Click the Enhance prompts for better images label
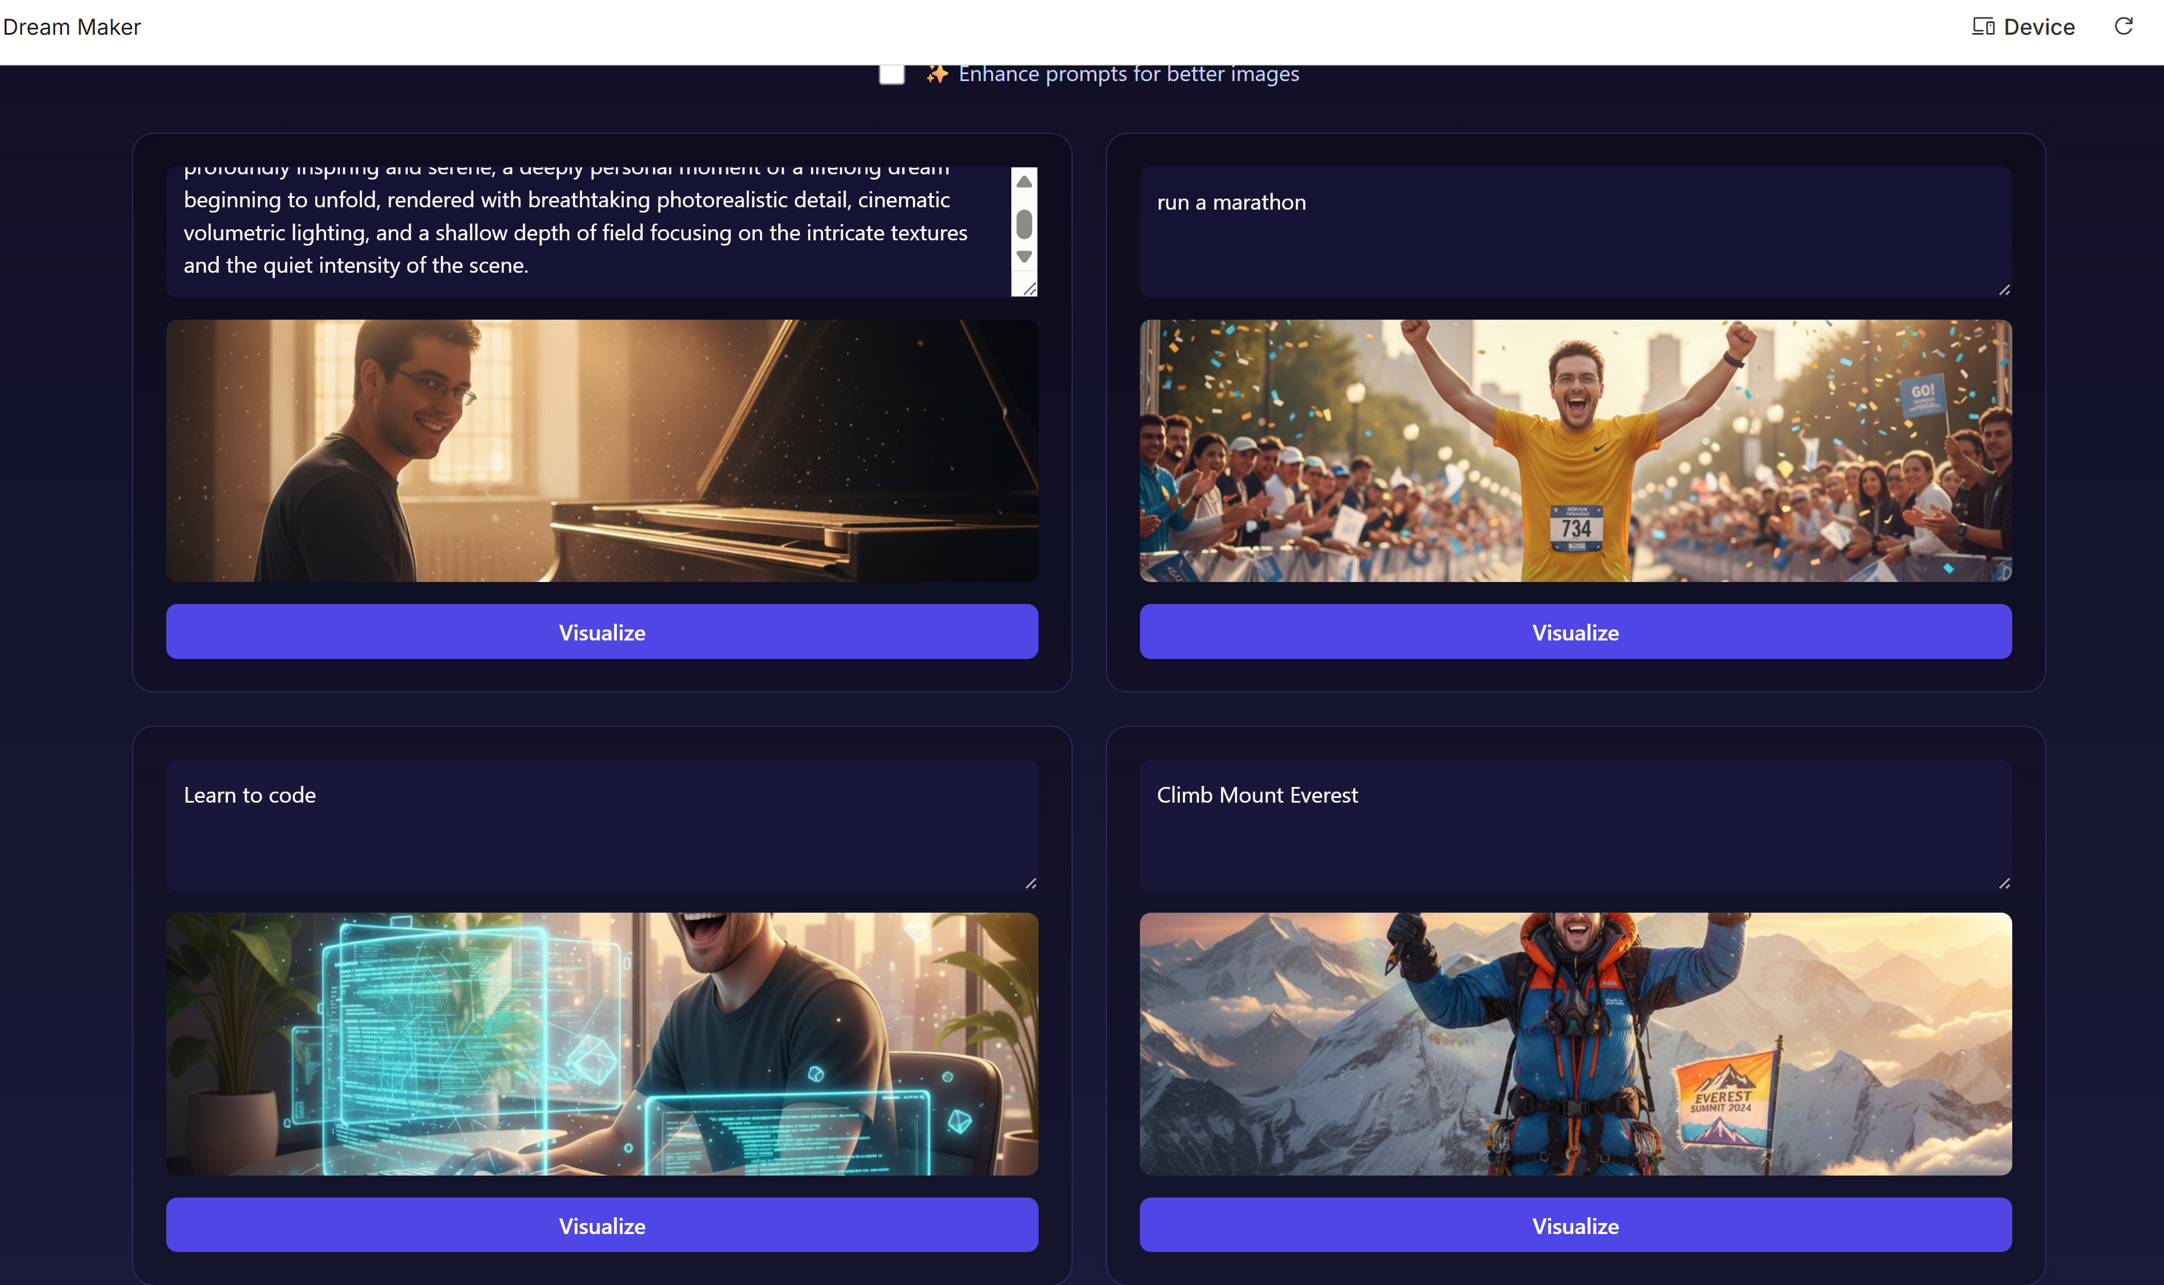The height and width of the screenshot is (1285, 2164). pyautogui.click(x=1127, y=75)
